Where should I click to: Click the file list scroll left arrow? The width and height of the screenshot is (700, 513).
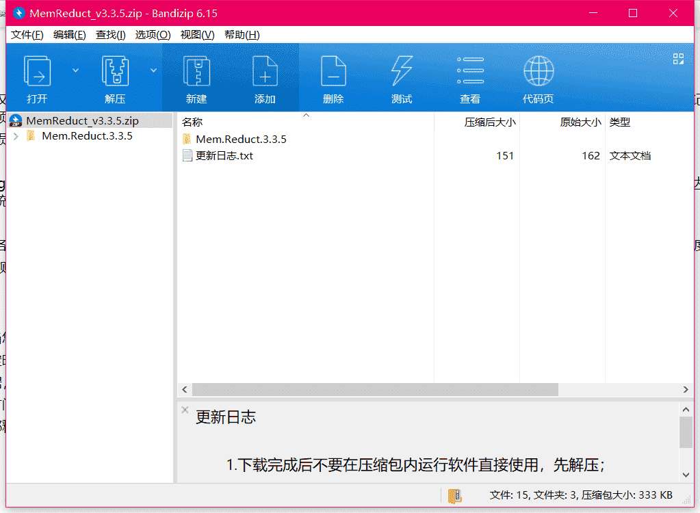coord(184,389)
